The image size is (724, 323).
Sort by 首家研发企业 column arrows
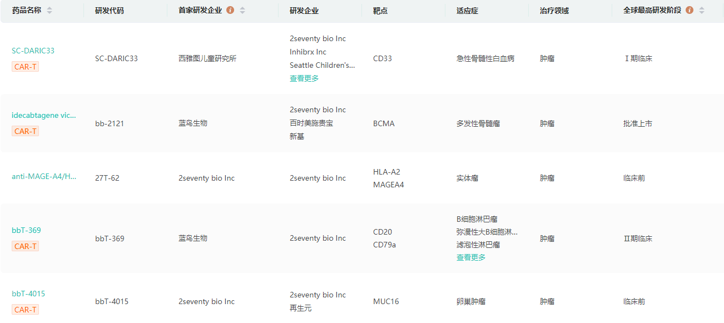pos(242,11)
